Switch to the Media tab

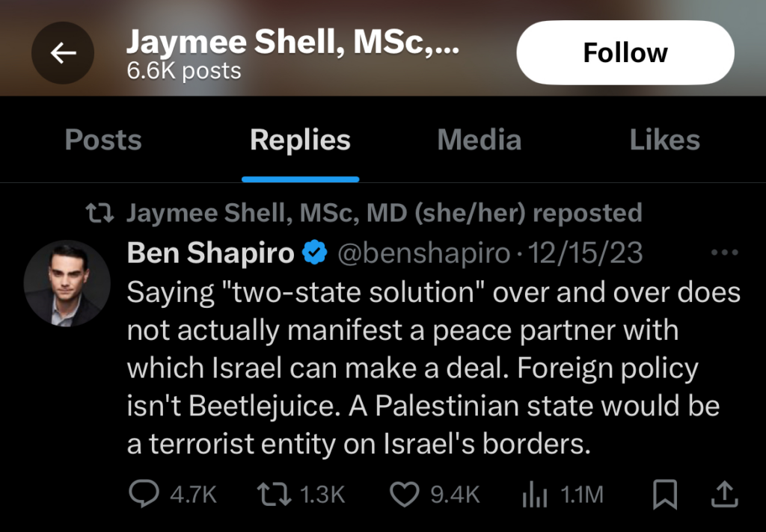[x=479, y=140]
